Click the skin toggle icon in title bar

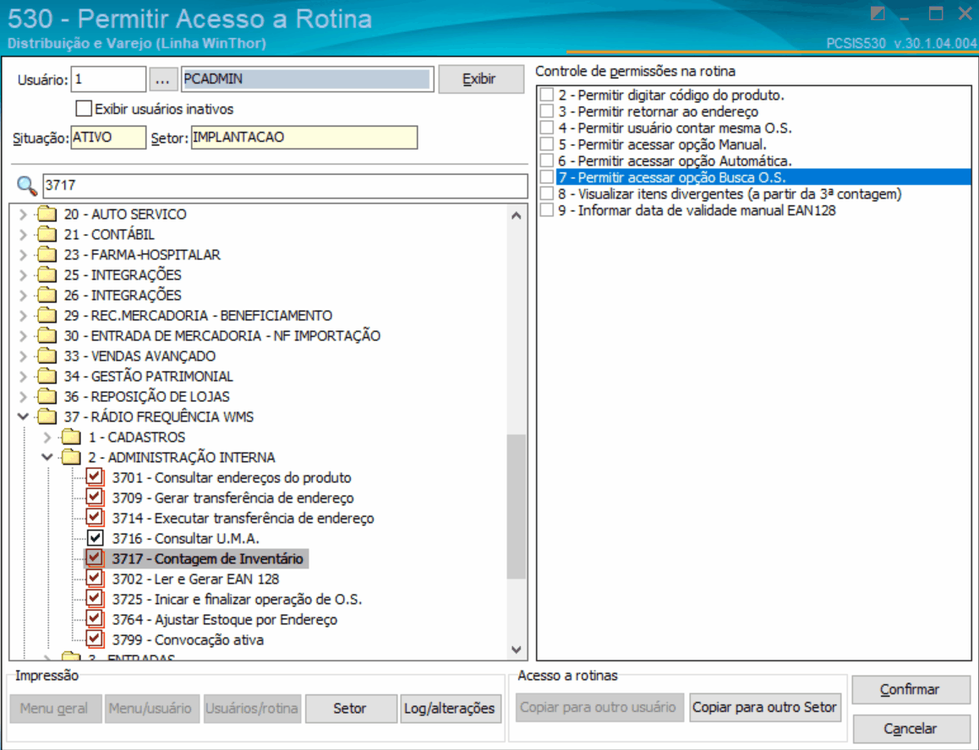click(x=878, y=14)
